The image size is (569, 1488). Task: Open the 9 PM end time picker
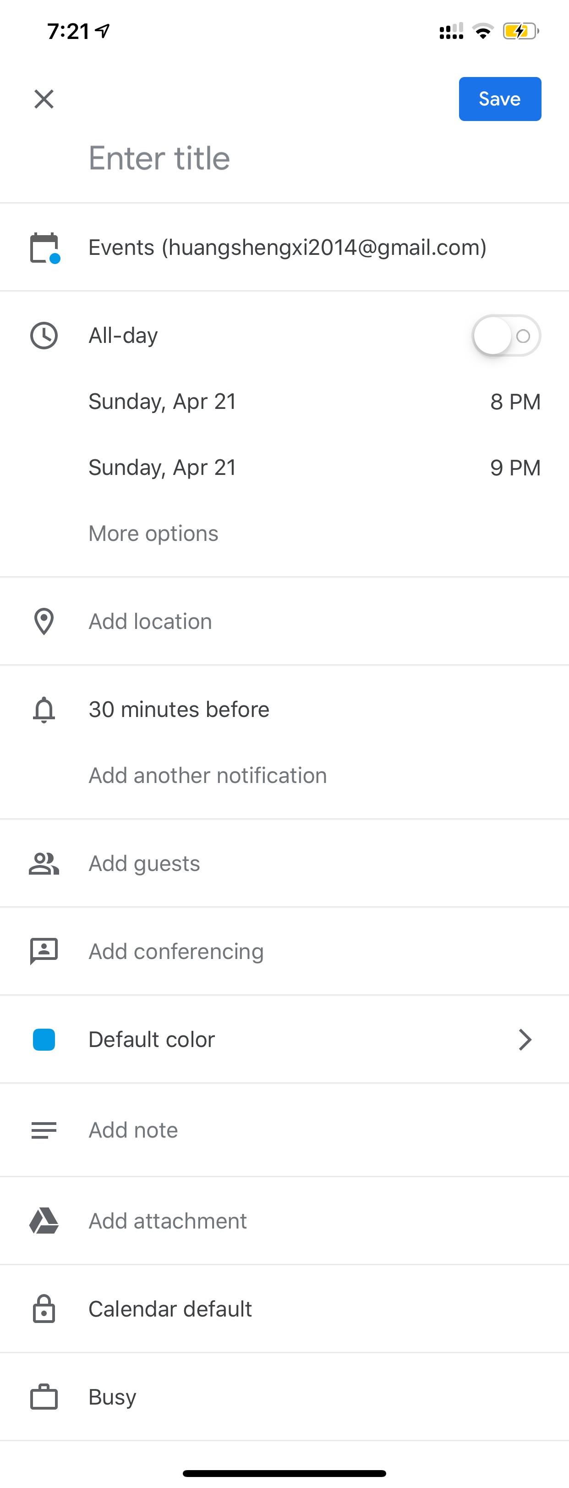pyautogui.click(x=515, y=467)
